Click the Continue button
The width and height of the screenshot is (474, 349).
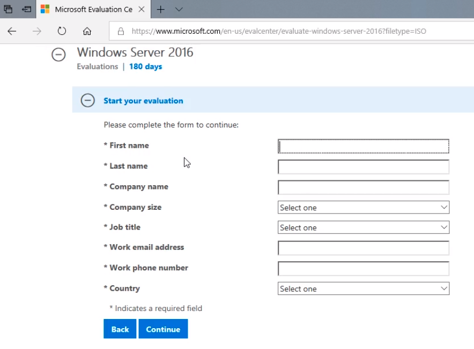163,329
